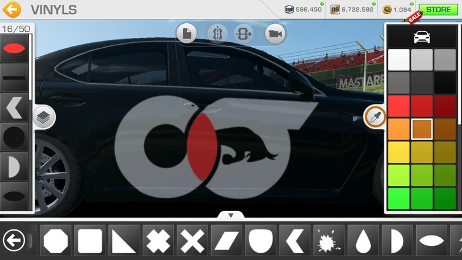
Task: Add the half-circle shape
Action: point(398,240)
